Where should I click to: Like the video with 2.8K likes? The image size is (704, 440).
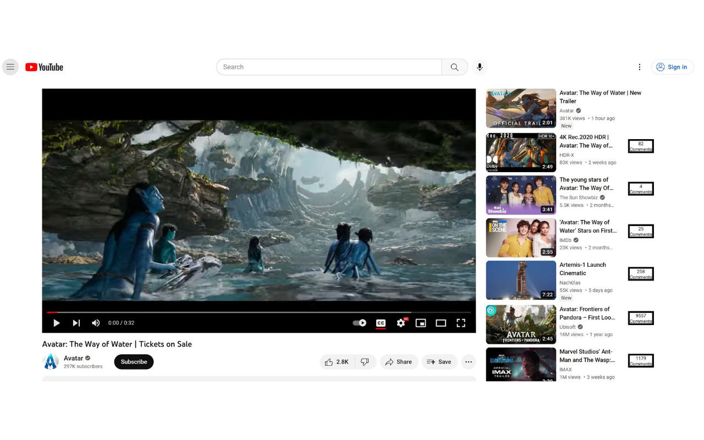337,362
